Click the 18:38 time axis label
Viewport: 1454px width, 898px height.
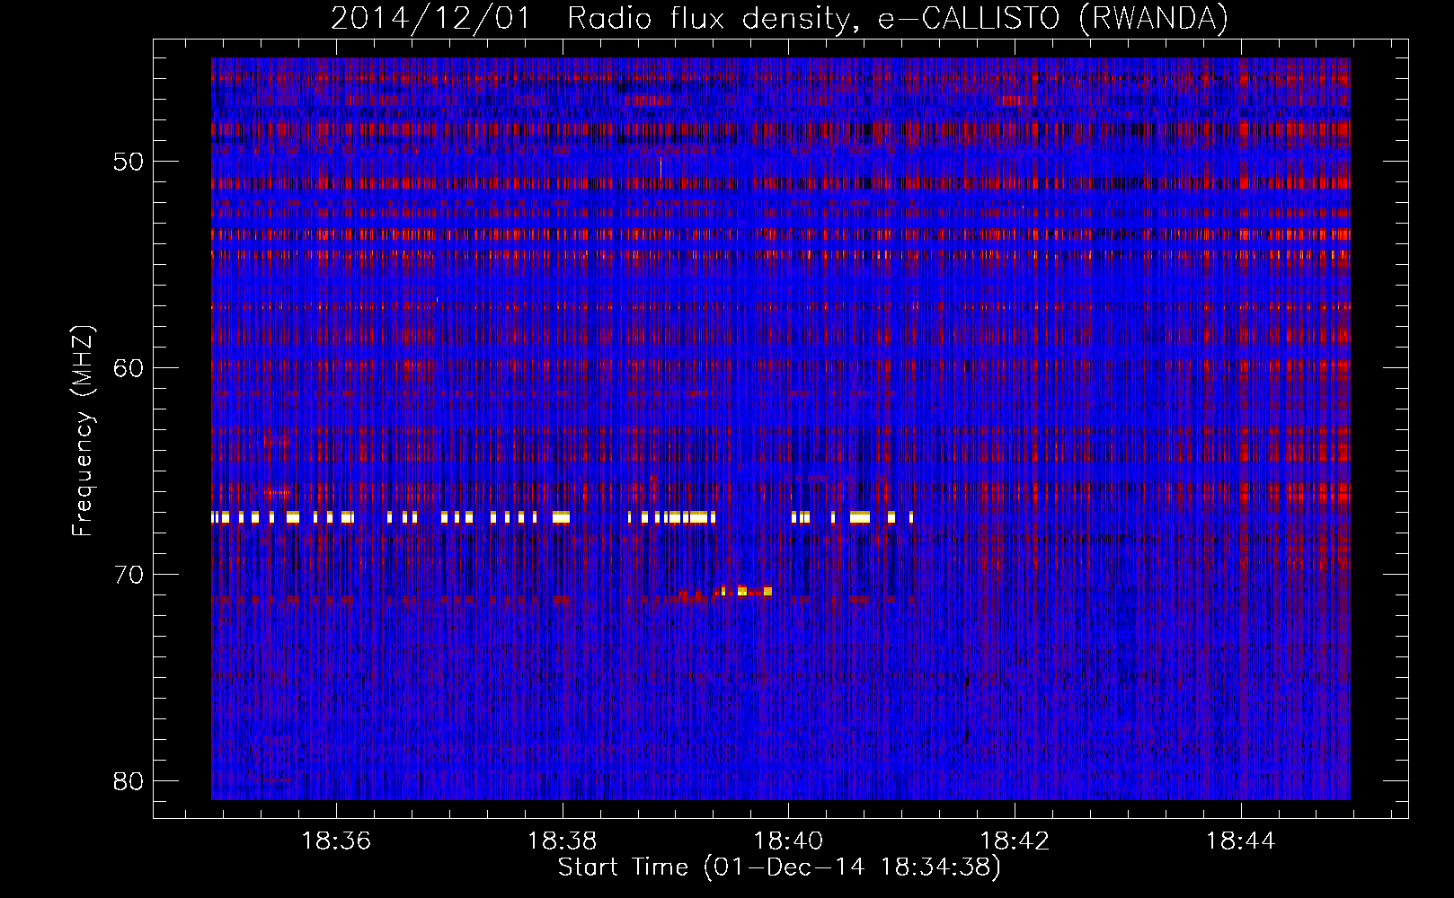pyautogui.click(x=563, y=841)
